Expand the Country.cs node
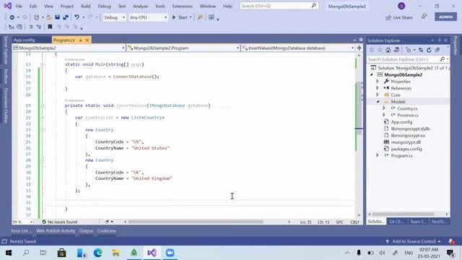The image size is (462, 260). (x=384, y=108)
